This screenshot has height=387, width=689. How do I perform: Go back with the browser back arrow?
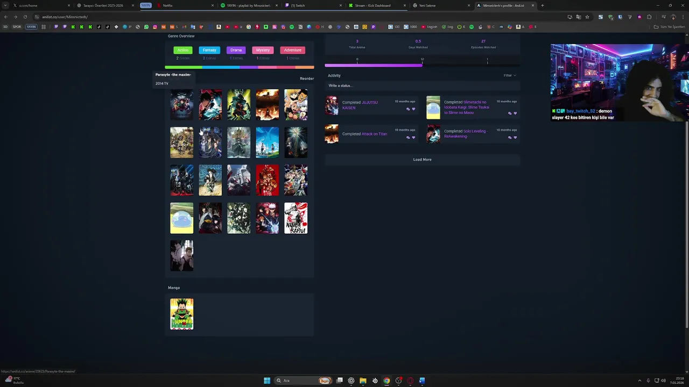(6, 17)
